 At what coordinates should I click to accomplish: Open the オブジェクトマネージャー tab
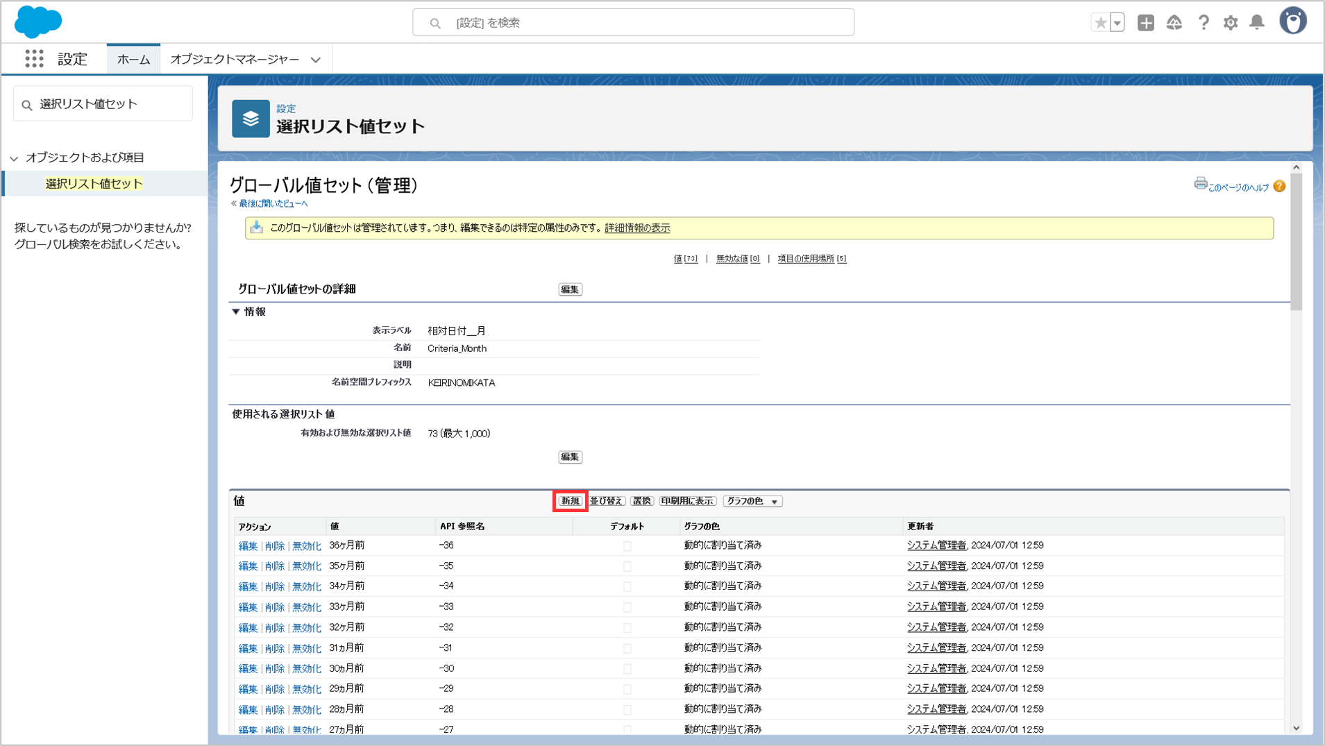[x=235, y=60]
